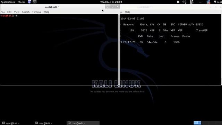Click the 'Probe' column header
The width and height of the screenshot is (222, 125).
point(186,36)
